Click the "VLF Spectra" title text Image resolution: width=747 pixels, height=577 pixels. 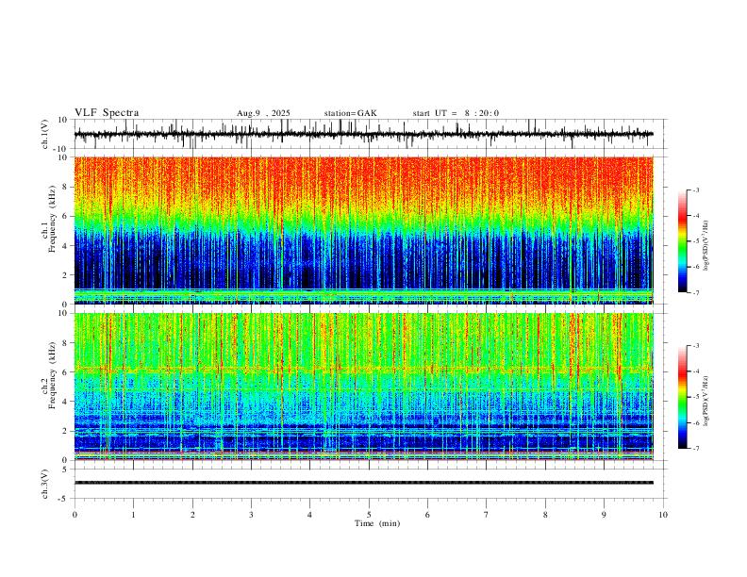point(107,113)
